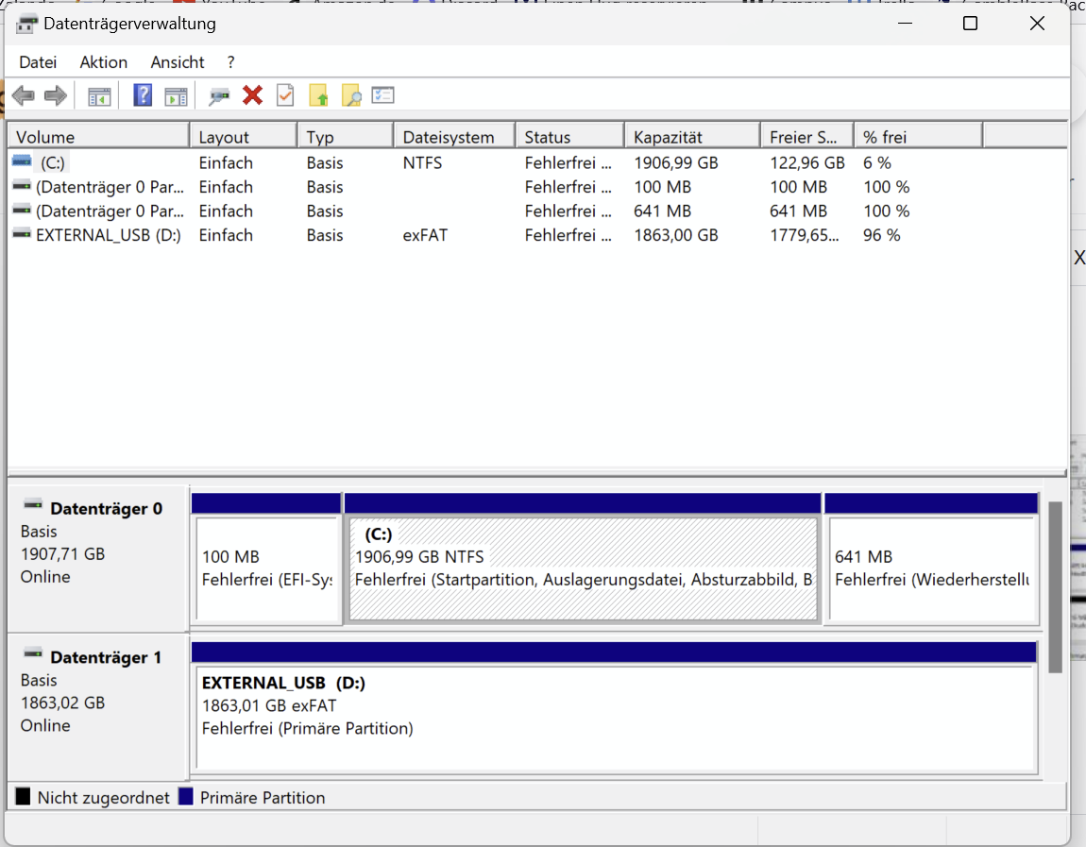Screen dimensions: 1086x847
Task: Click the disk icon beside Datenträger 1
Action: tap(33, 653)
